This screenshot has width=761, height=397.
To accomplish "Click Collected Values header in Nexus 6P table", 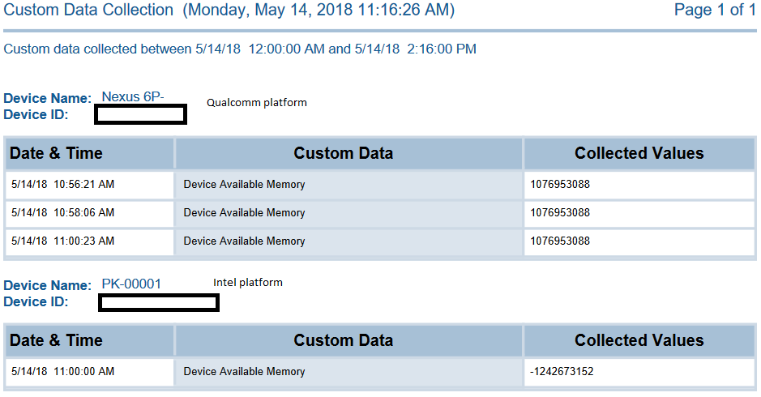I will (639, 153).
